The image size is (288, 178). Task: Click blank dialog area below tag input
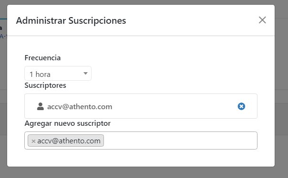coord(141,158)
